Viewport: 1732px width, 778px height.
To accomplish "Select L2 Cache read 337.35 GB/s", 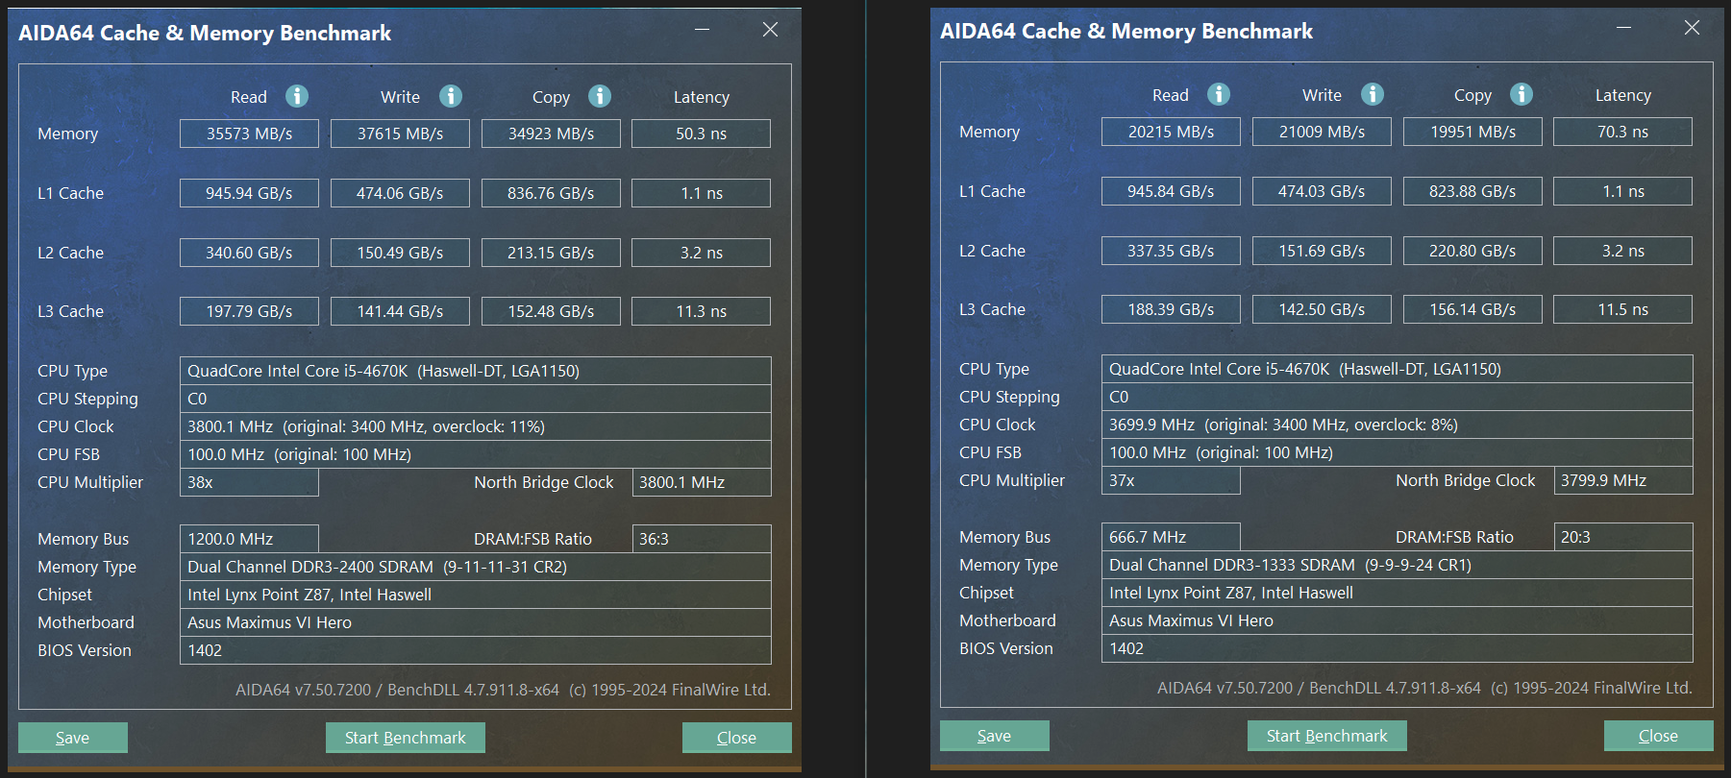I will coord(1171,251).
